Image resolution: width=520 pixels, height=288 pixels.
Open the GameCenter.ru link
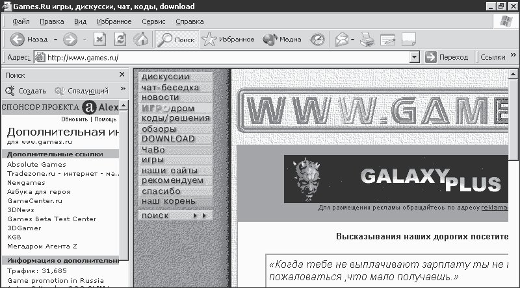pos(34,201)
